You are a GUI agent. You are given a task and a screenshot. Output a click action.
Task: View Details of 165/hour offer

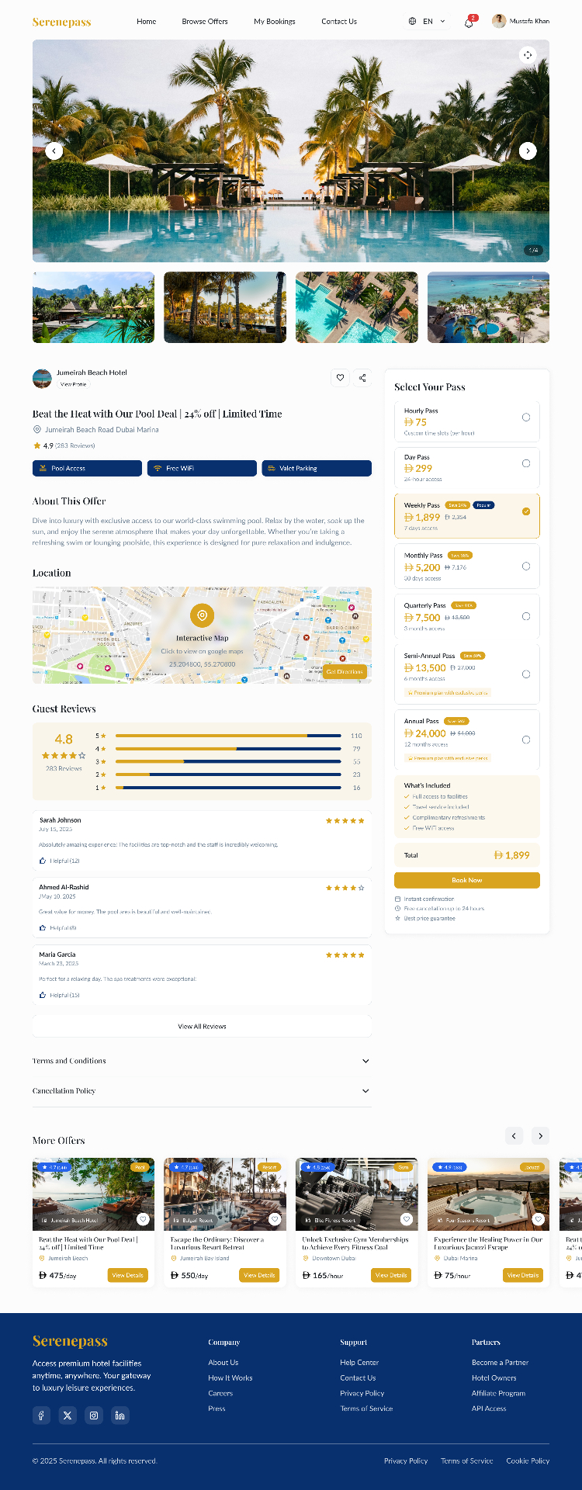[x=391, y=1275]
